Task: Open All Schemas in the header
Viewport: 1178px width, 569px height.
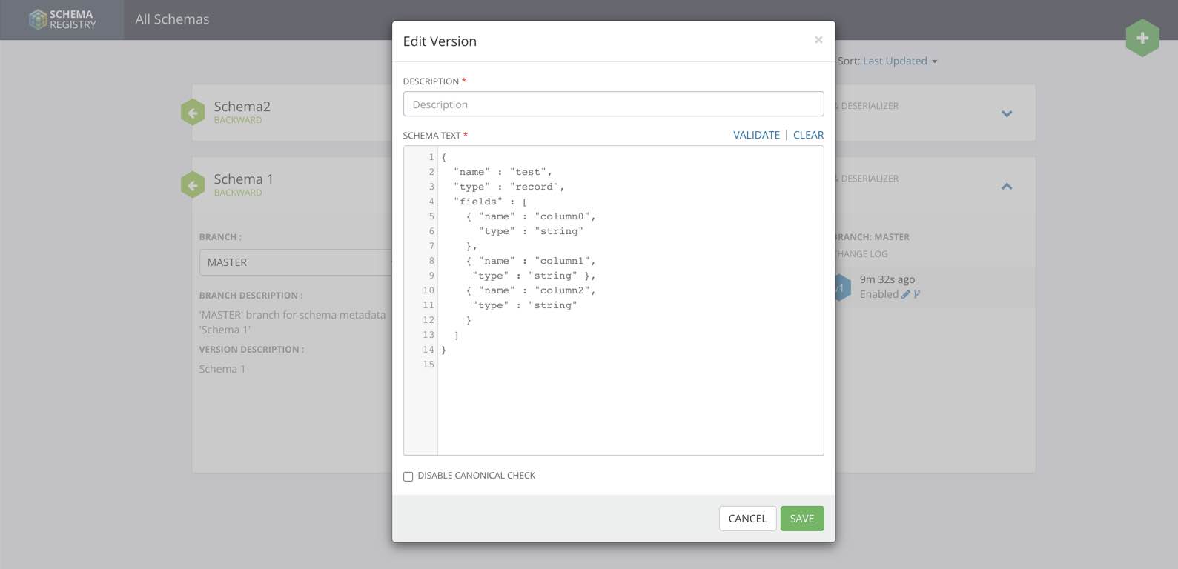Action: point(172,19)
